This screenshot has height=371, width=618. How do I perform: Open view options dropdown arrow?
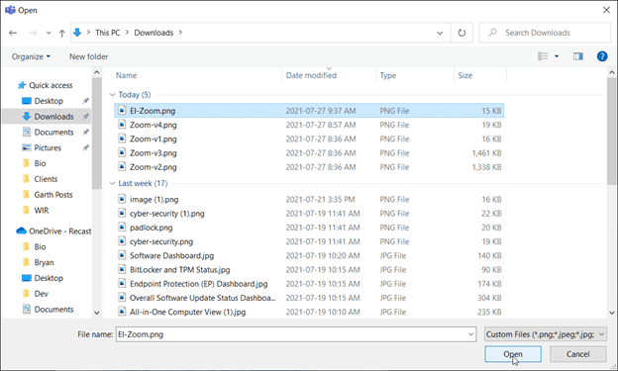click(x=557, y=56)
